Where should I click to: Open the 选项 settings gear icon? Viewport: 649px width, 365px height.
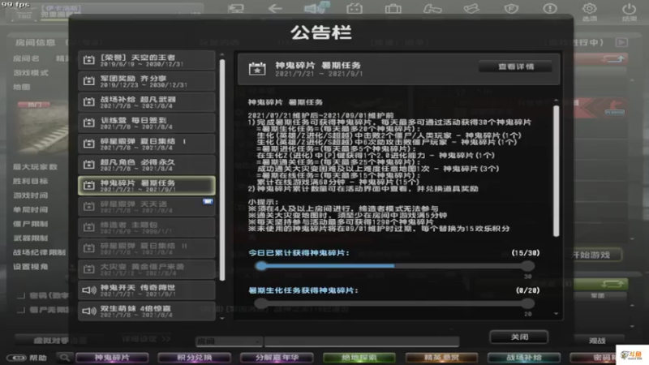[590, 11]
